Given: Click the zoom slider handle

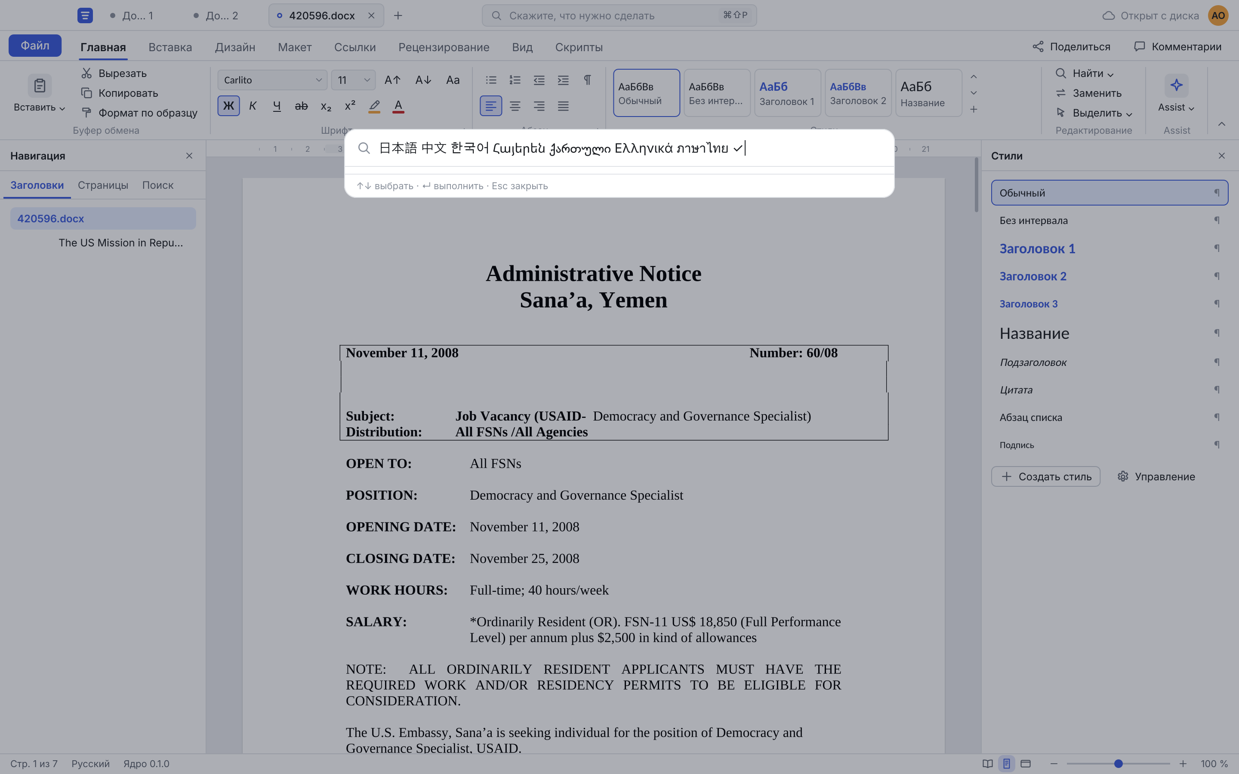Looking at the screenshot, I should 1118,764.
